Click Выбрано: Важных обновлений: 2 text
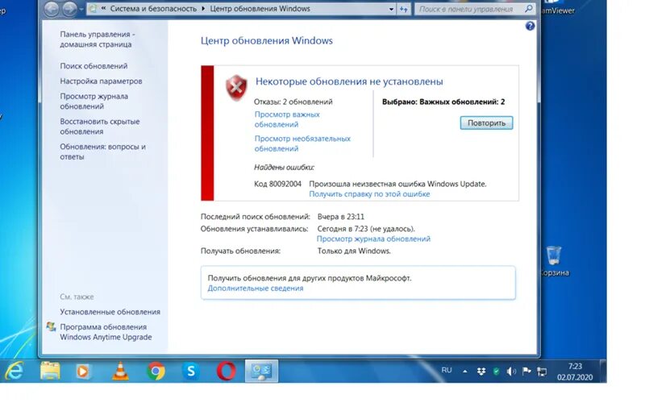The width and height of the screenshot is (645, 403). 443,102
